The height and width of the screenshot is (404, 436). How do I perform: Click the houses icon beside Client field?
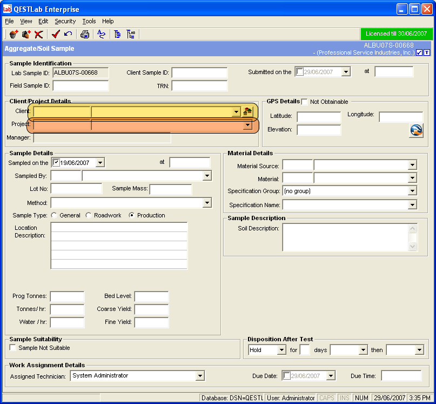(247, 111)
